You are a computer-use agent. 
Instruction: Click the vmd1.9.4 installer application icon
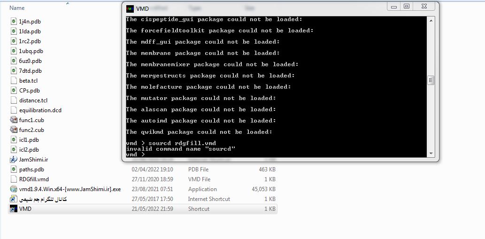14,189
